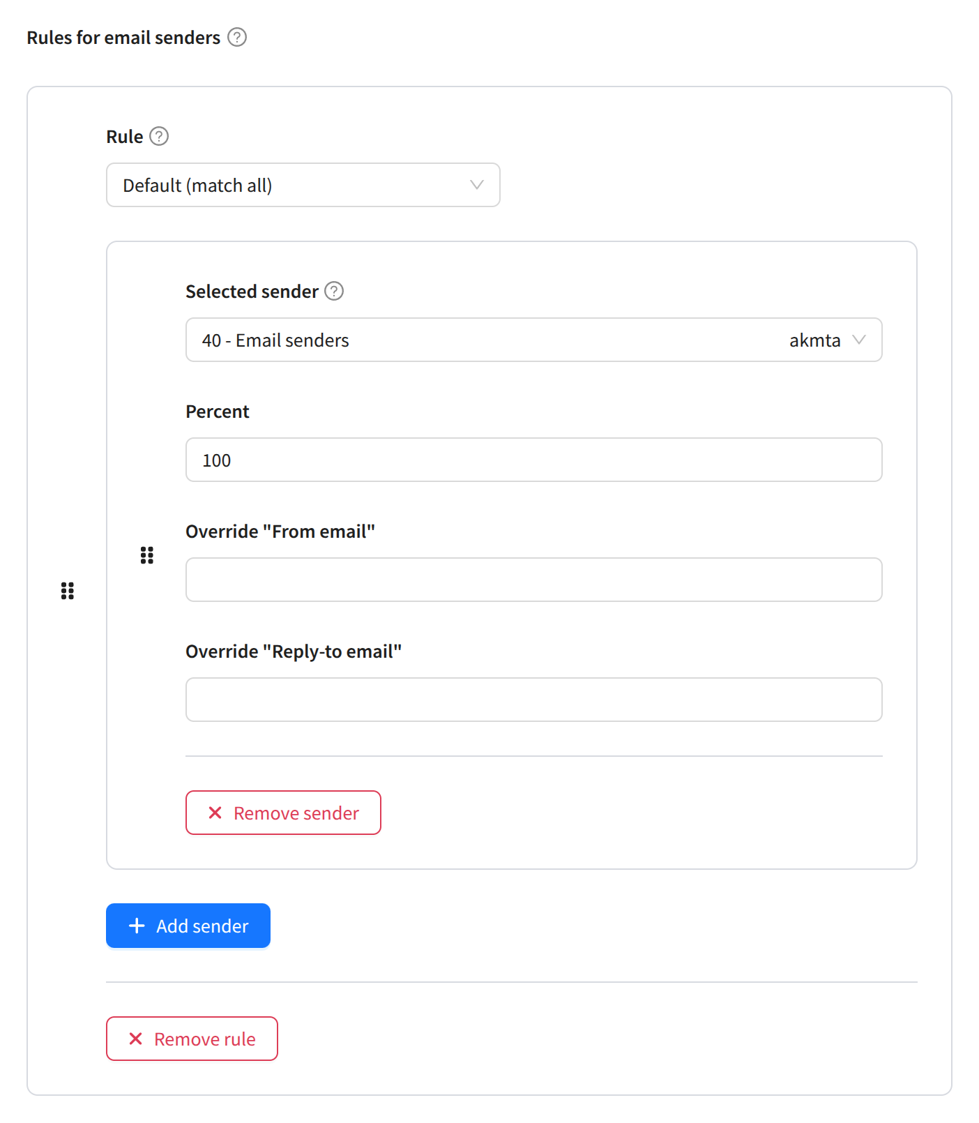Screen dimensions: 979x1123
Task: Click the X icon in Remove rule
Action: click(136, 1039)
